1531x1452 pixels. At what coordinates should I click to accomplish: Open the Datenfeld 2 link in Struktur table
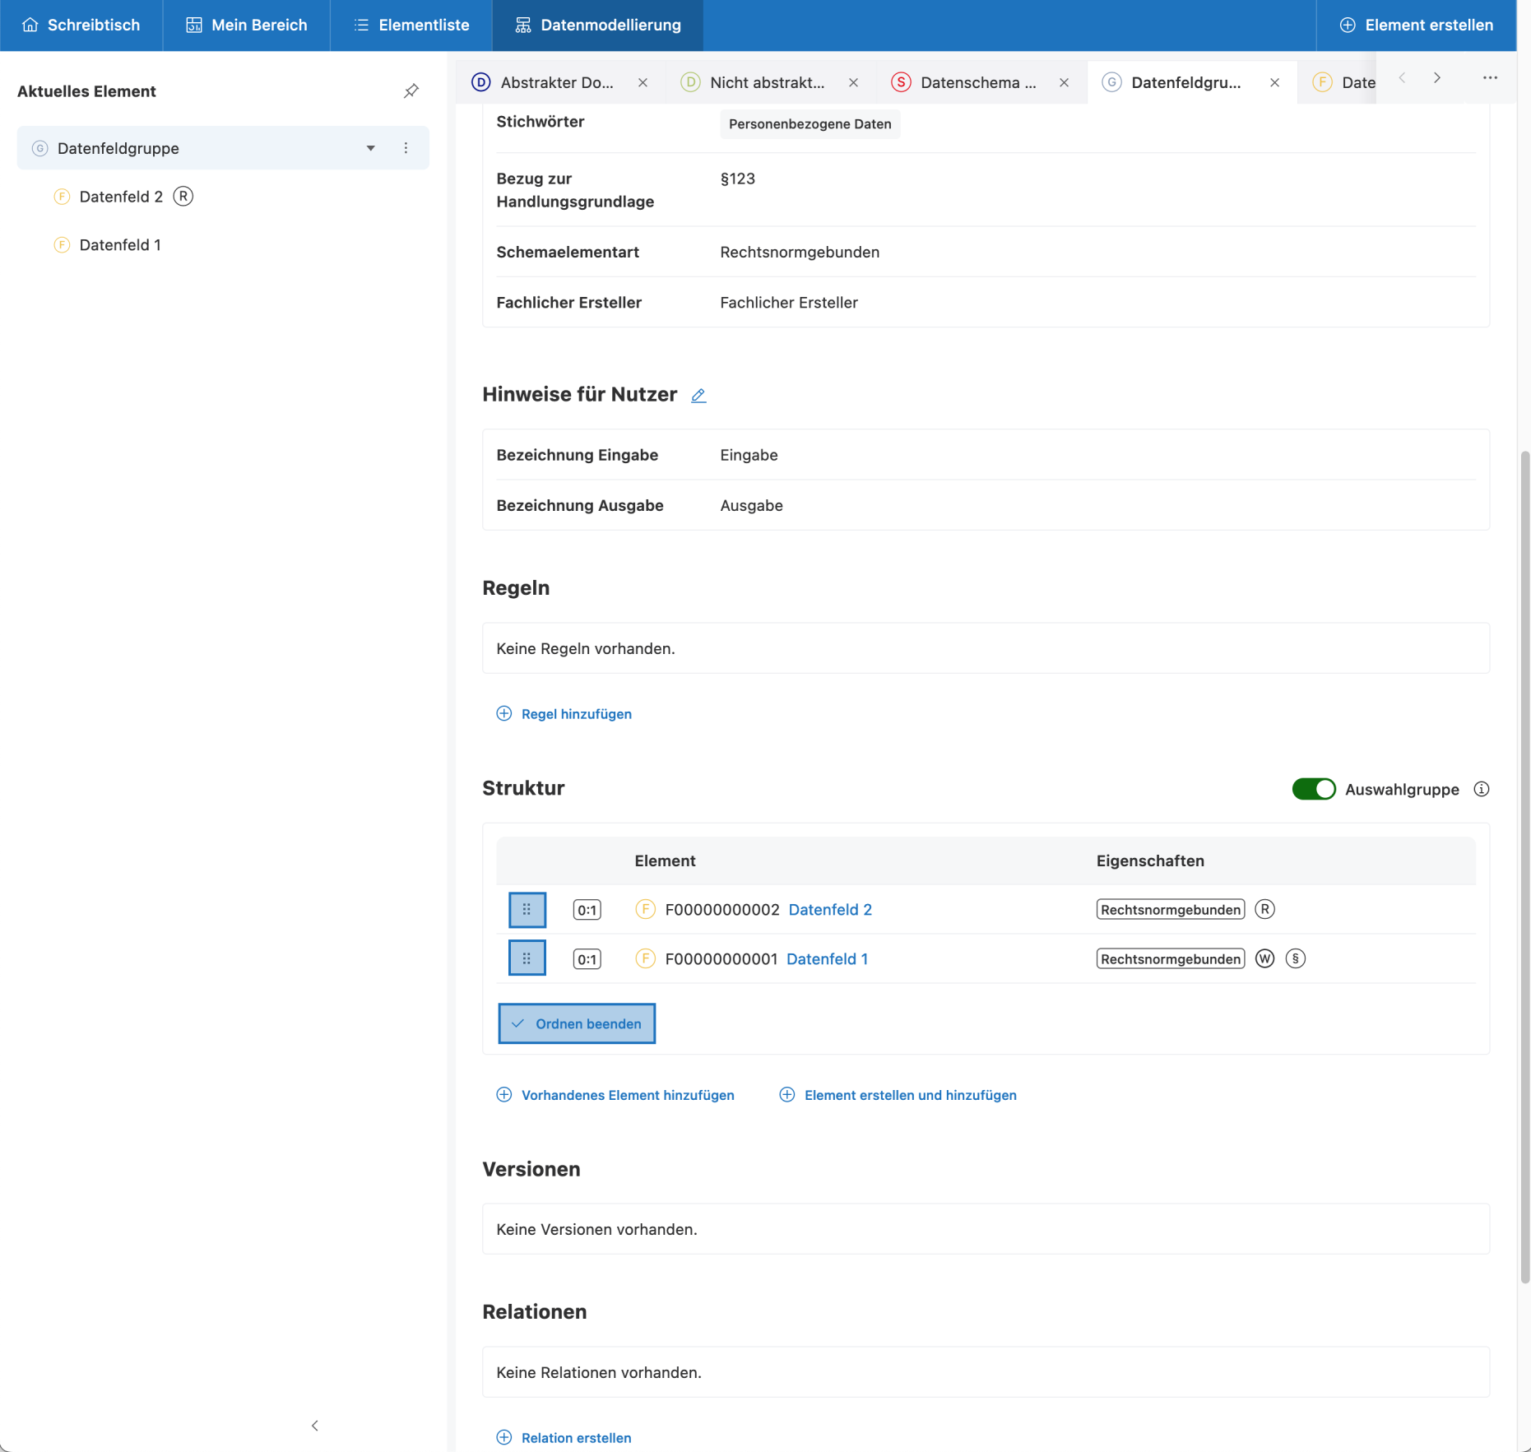(829, 910)
